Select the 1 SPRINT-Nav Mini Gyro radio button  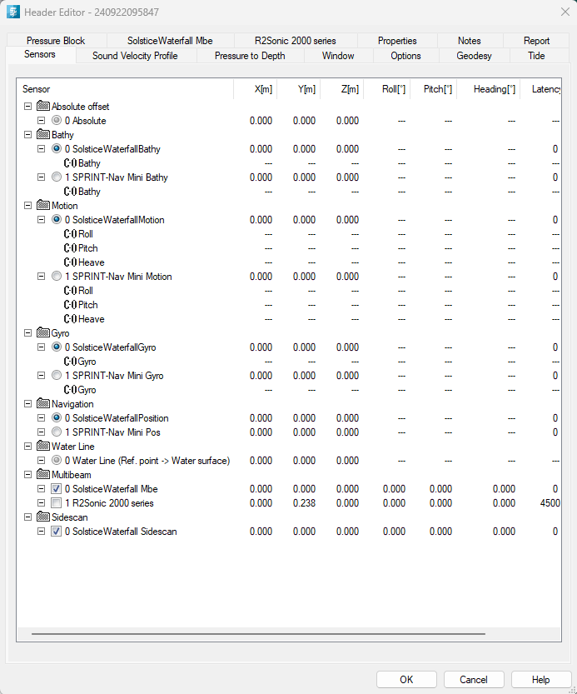56,375
